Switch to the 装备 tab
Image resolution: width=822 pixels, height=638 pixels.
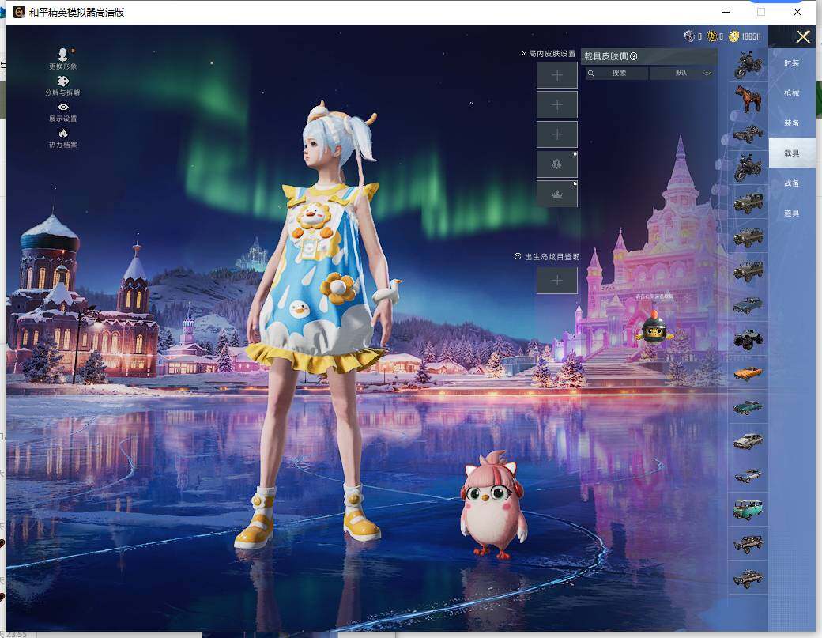pos(792,123)
